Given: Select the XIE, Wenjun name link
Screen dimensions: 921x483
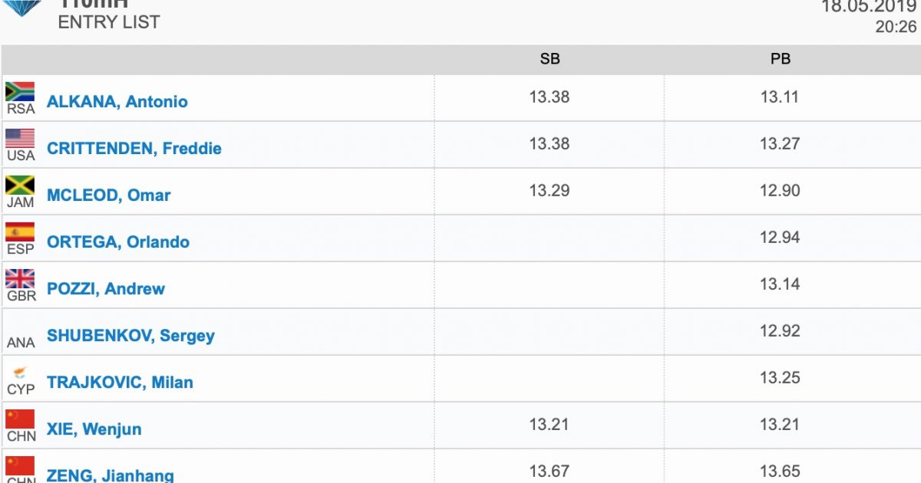Looking at the screenshot, I should [x=94, y=429].
